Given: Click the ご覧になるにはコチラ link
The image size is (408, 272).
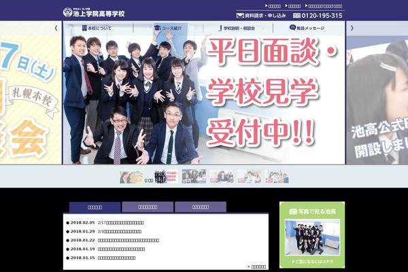Looking at the screenshot, I should point(313,262).
